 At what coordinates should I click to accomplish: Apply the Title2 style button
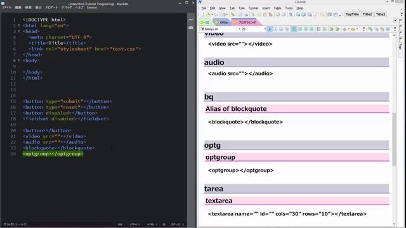381,15
